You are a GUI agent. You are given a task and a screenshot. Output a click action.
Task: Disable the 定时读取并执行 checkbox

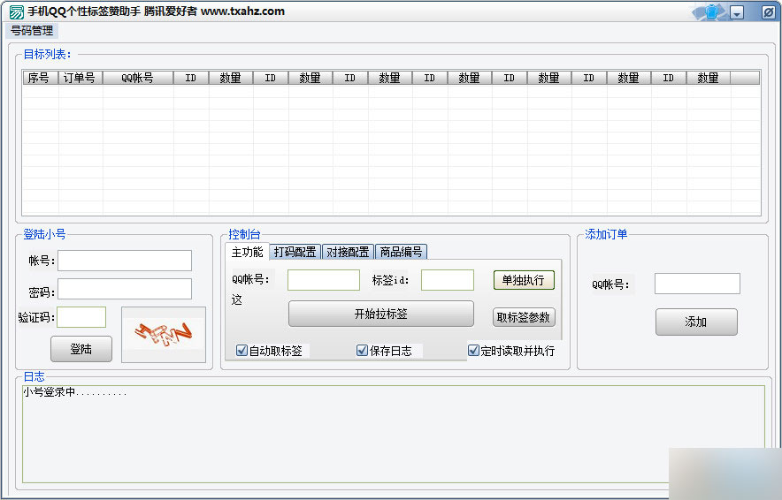click(473, 351)
